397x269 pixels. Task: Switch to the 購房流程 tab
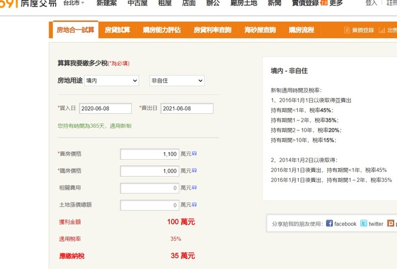(302, 30)
